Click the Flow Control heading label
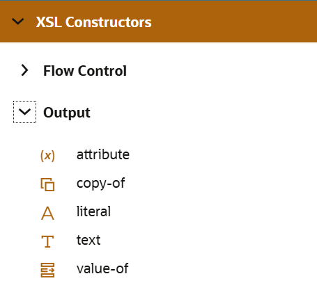The height and width of the screenshot is (299, 317). 85,71
